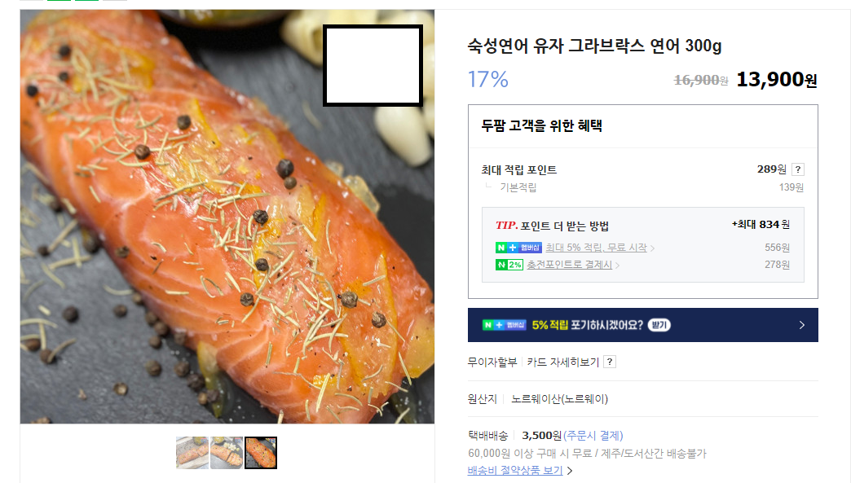Select the first salmon thumbnail
Screen dimensions: 851x483
pos(192,453)
